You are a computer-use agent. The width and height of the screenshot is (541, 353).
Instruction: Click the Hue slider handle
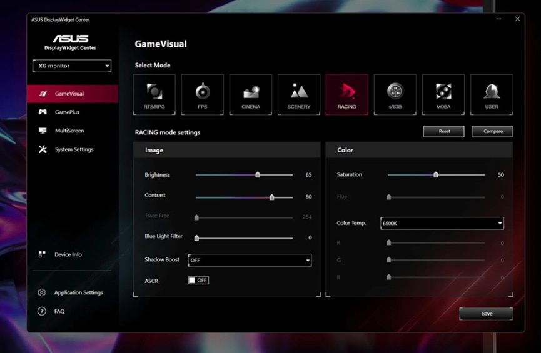[x=389, y=197]
